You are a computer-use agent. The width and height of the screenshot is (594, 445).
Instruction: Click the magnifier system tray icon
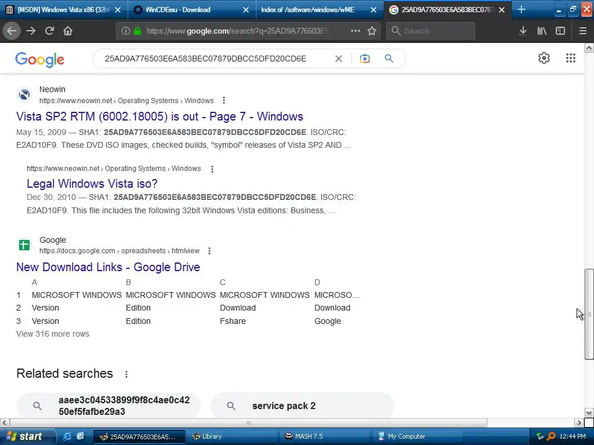tap(551, 436)
